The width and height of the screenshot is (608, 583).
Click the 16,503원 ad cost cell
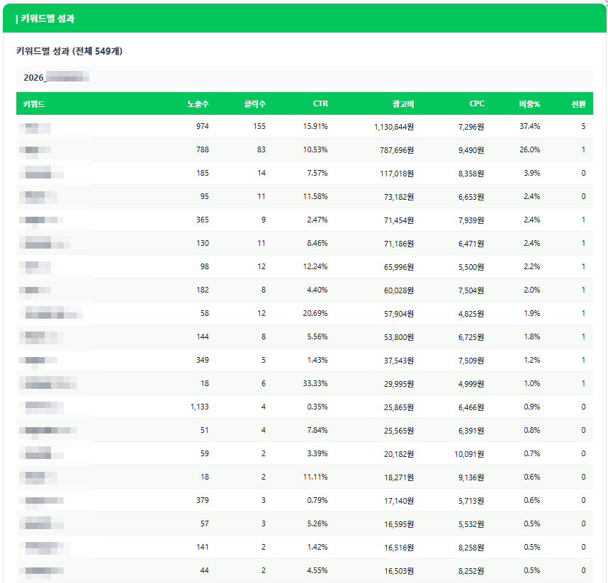click(399, 571)
